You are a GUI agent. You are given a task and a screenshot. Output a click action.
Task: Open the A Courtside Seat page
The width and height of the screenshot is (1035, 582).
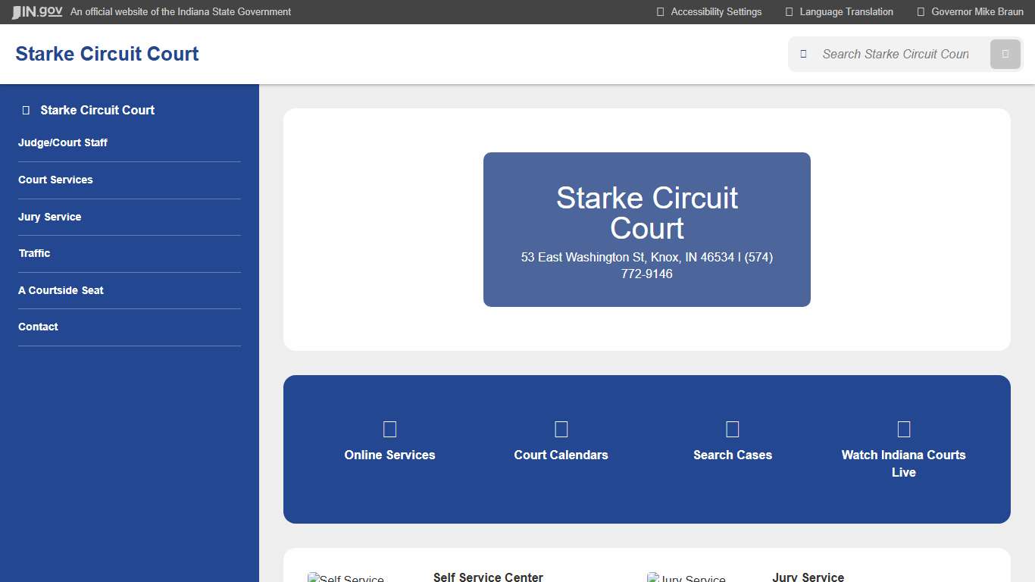pos(61,290)
